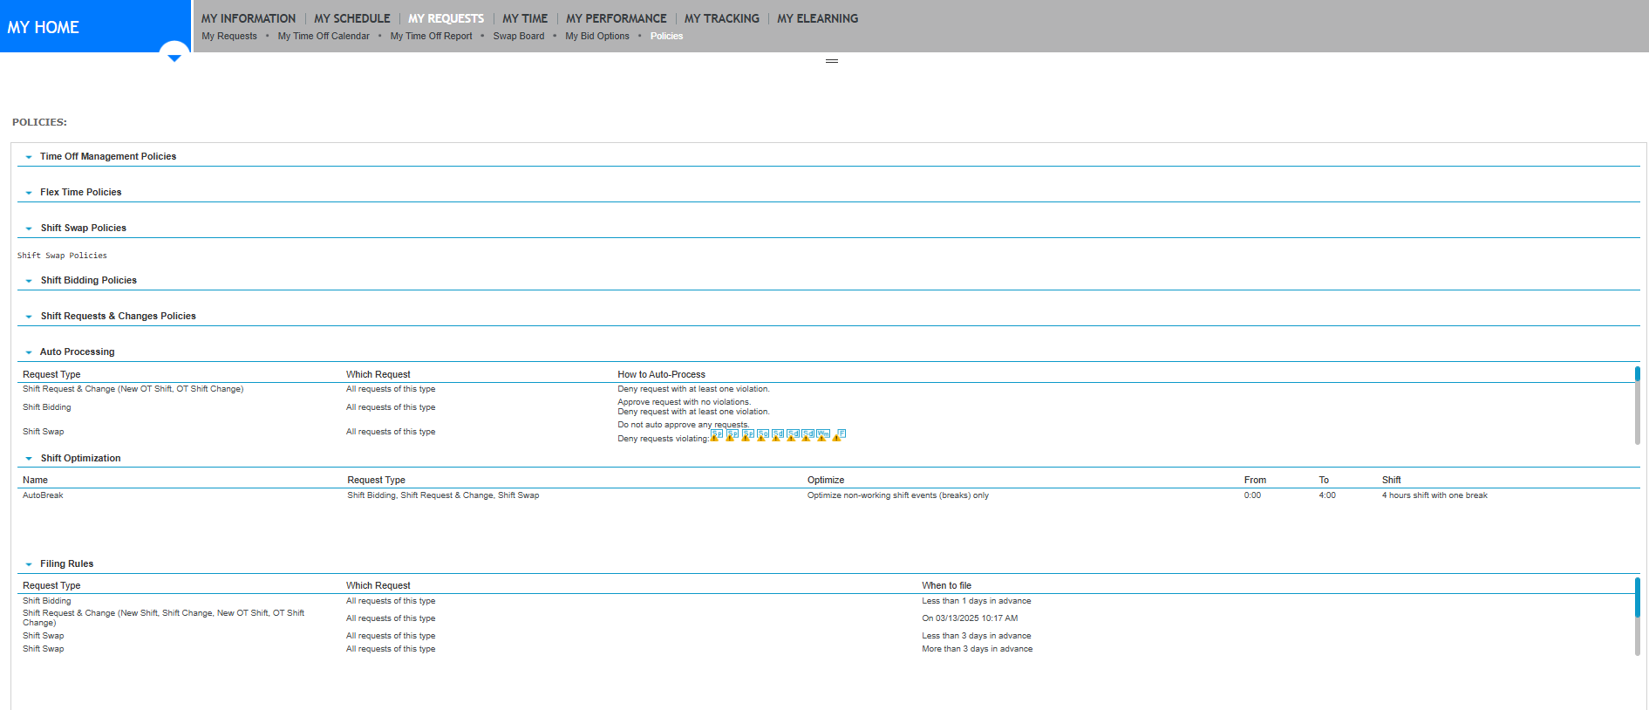Click the header collapse handle below the menu

tap(832, 61)
